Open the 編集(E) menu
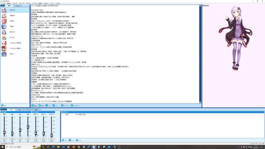Image resolution: width=265 pixels, height=149 pixels. click(9, 3)
